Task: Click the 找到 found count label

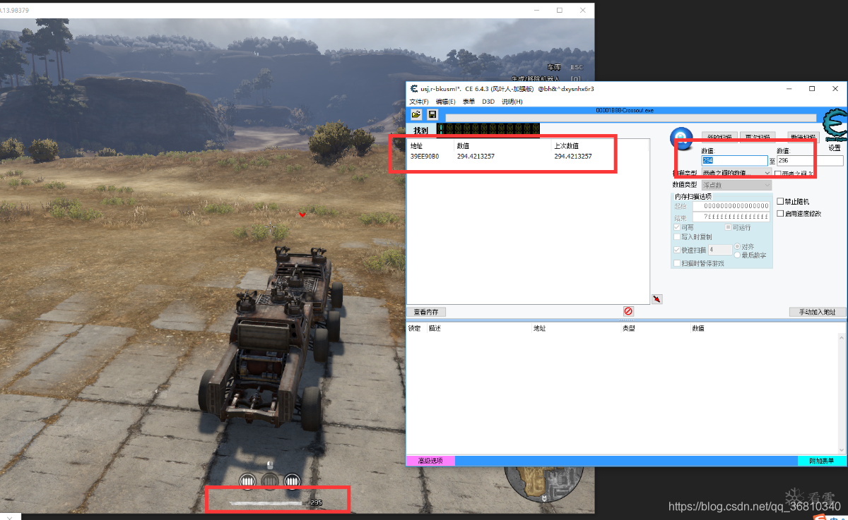Action: click(x=420, y=131)
